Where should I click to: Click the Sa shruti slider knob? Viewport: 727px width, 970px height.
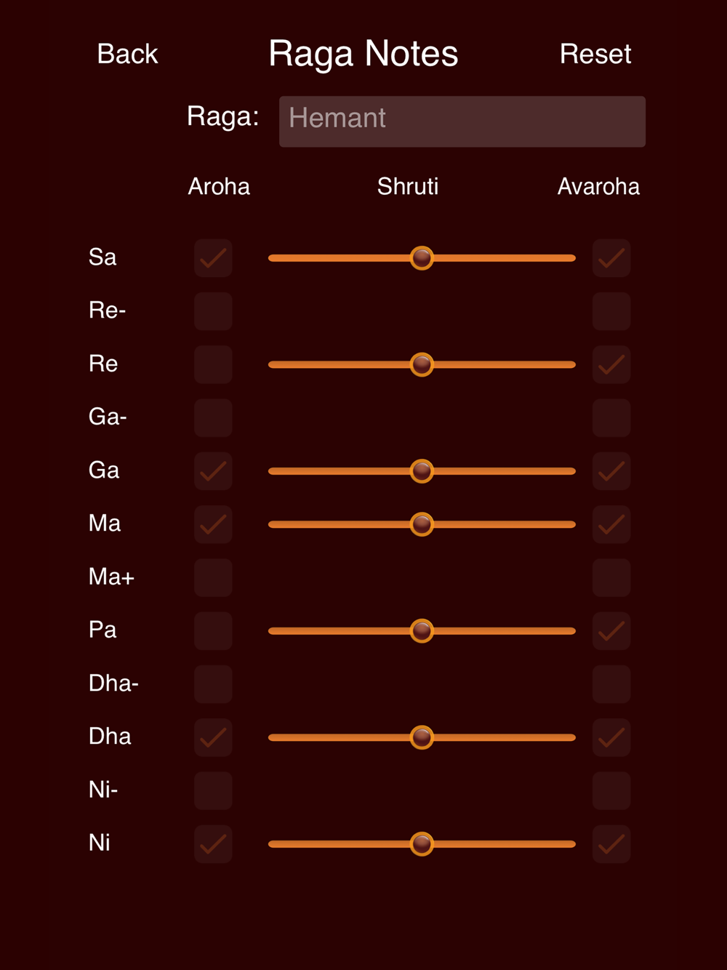[x=422, y=258]
